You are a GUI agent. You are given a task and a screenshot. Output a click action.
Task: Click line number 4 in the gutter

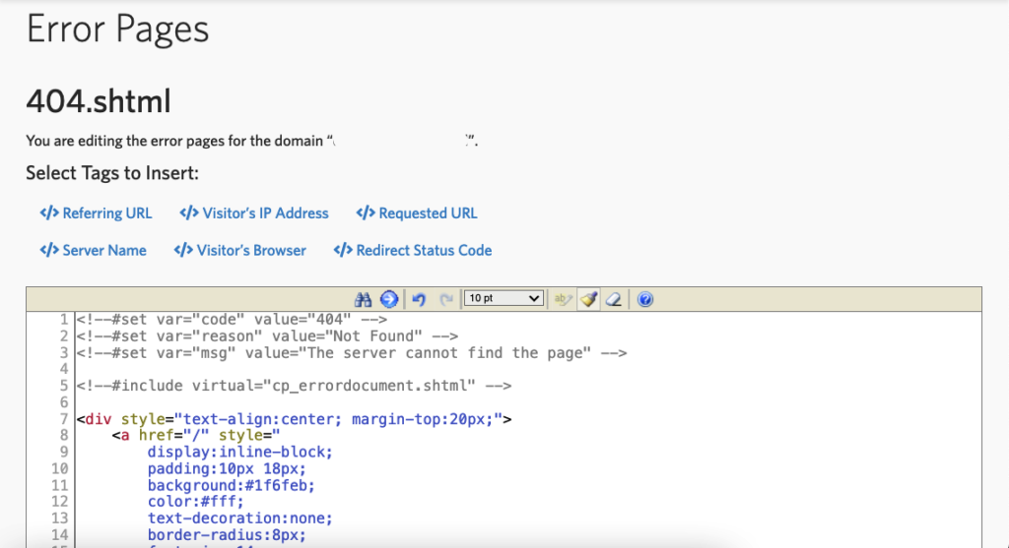pyautogui.click(x=64, y=369)
